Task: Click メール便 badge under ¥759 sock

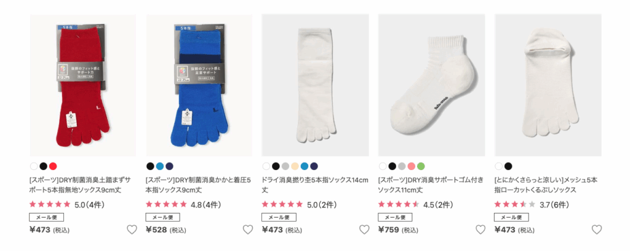Action: pos(396,217)
